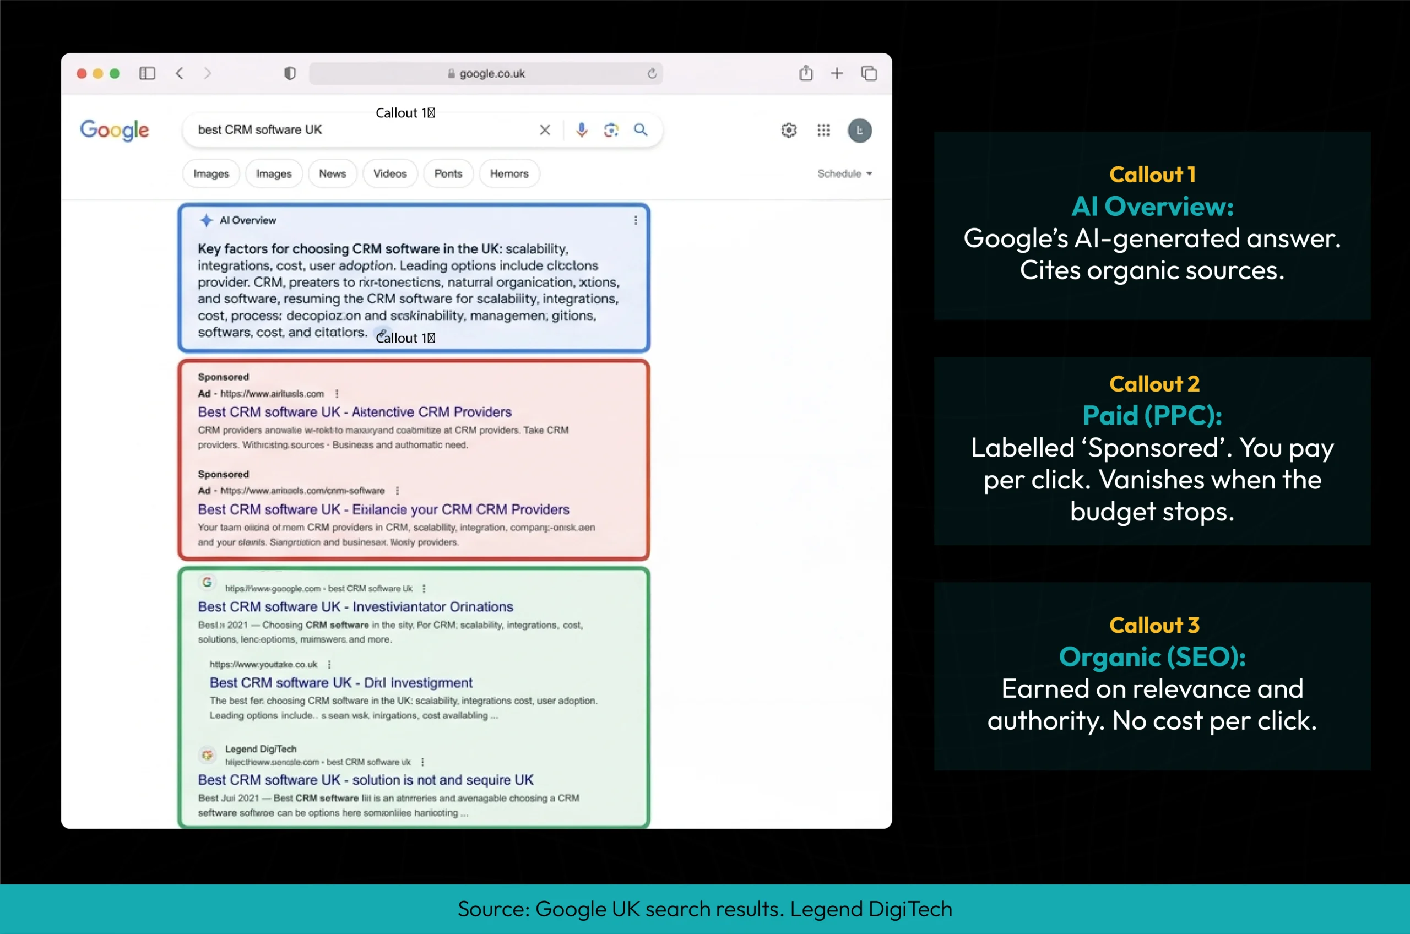This screenshot has height=934, width=1410.
Task: Open Google settings gear icon
Action: pos(789,131)
